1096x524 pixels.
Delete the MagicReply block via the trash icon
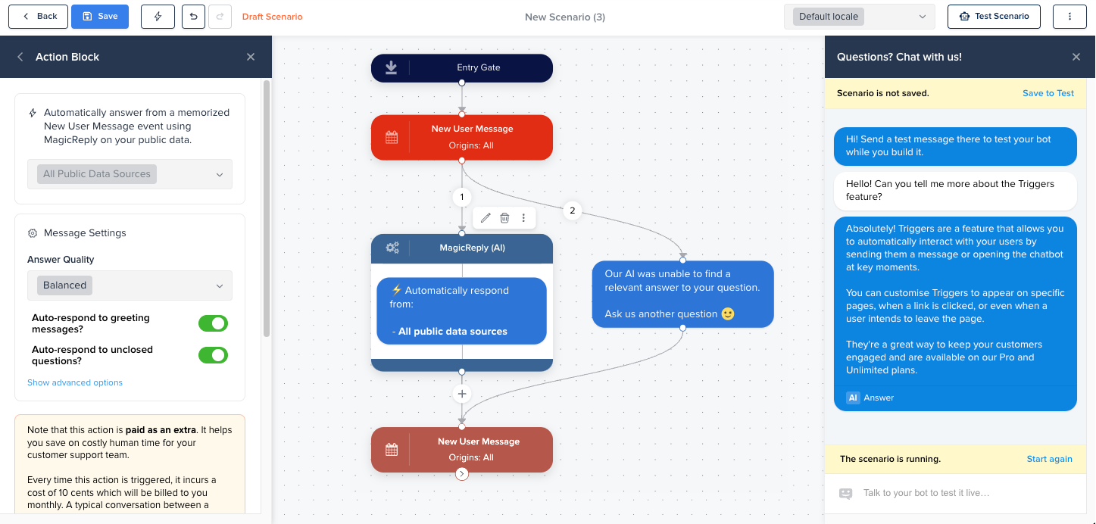click(x=504, y=217)
